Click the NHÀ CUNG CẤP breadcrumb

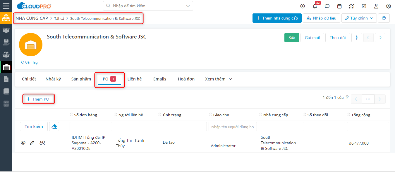click(x=32, y=18)
